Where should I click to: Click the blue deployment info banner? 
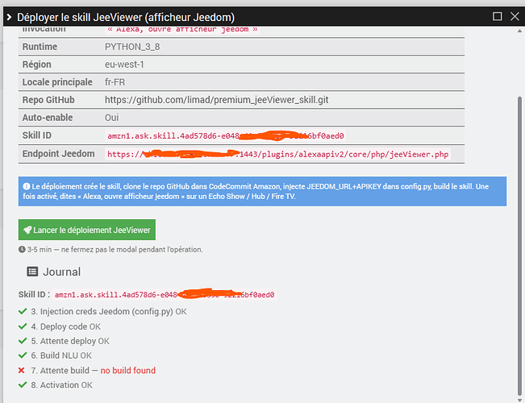click(x=262, y=191)
